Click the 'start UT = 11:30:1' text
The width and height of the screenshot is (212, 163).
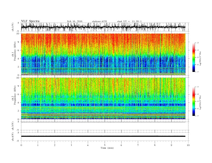(x=129, y=21)
